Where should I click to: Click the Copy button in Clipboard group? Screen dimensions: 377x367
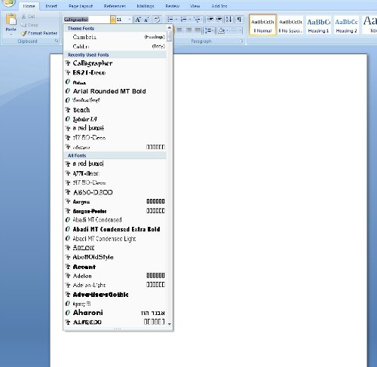click(29, 25)
